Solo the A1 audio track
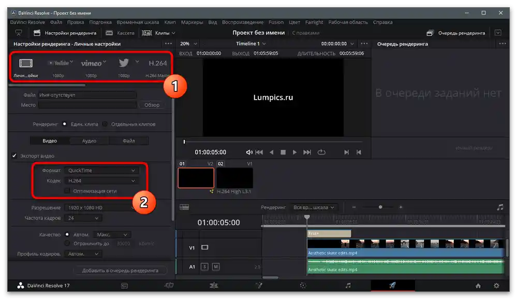The height and width of the screenshot is (299, 517). [204, 266]
